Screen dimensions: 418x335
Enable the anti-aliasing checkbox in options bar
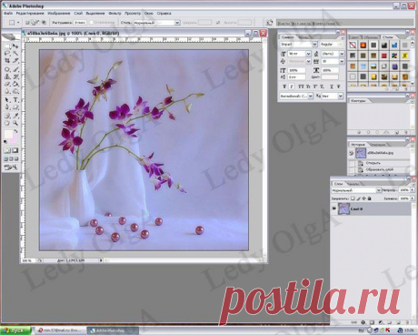click(92, 23)
